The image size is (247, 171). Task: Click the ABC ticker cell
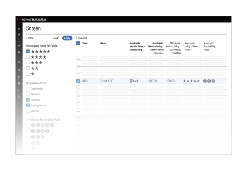85,81
